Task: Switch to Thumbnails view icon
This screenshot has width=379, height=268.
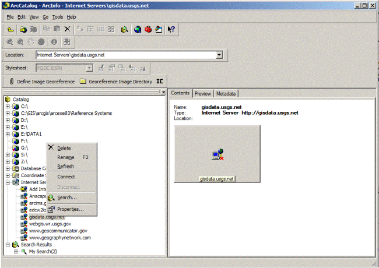Action: (111, 29)
